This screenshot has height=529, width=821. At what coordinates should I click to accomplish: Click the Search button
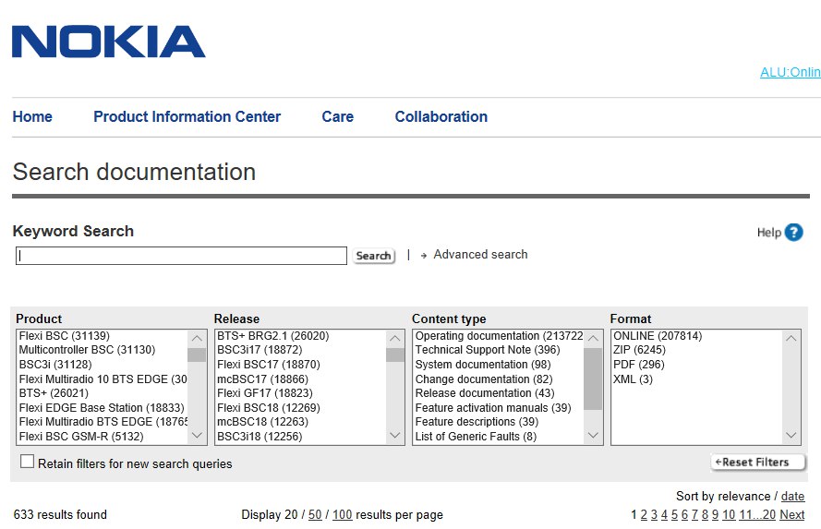point(373,256)
